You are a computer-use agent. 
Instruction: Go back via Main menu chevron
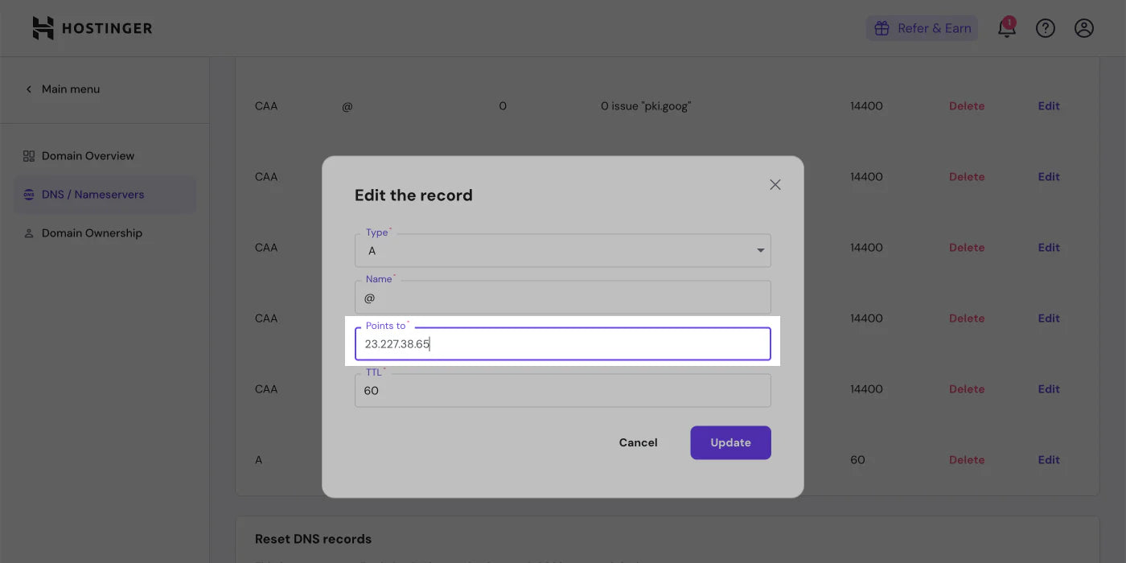29,89
